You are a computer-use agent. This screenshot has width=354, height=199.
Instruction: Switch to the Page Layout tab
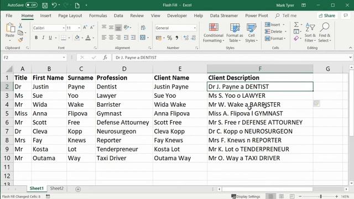[x=70, y=15]
